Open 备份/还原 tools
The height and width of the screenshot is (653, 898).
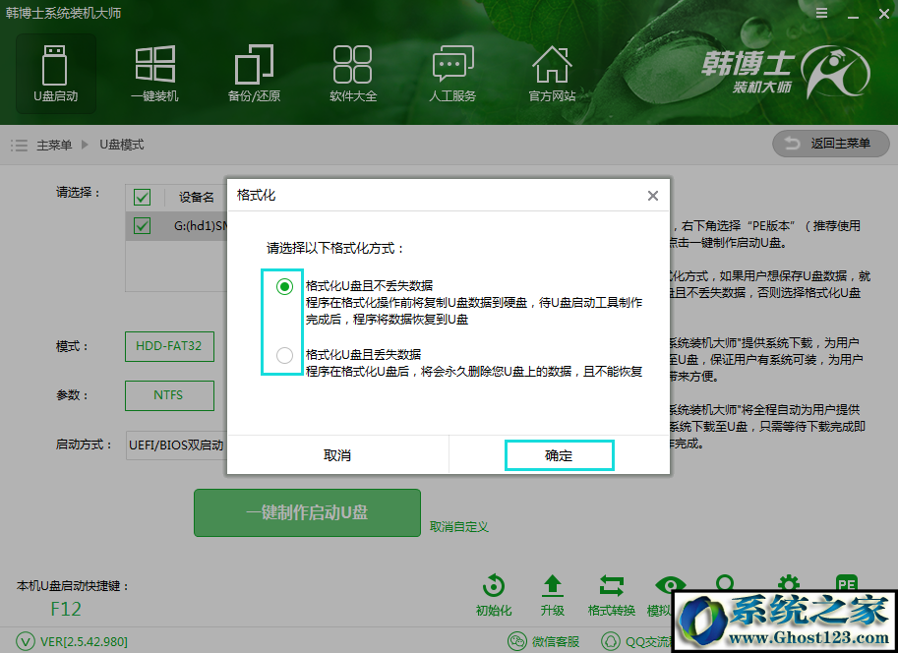point(254,74)
